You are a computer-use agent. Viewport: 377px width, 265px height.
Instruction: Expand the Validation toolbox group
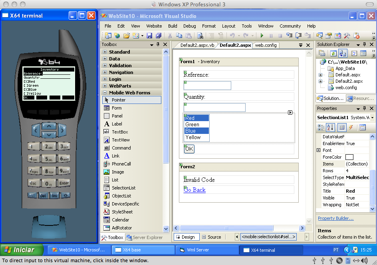point(105,65)
